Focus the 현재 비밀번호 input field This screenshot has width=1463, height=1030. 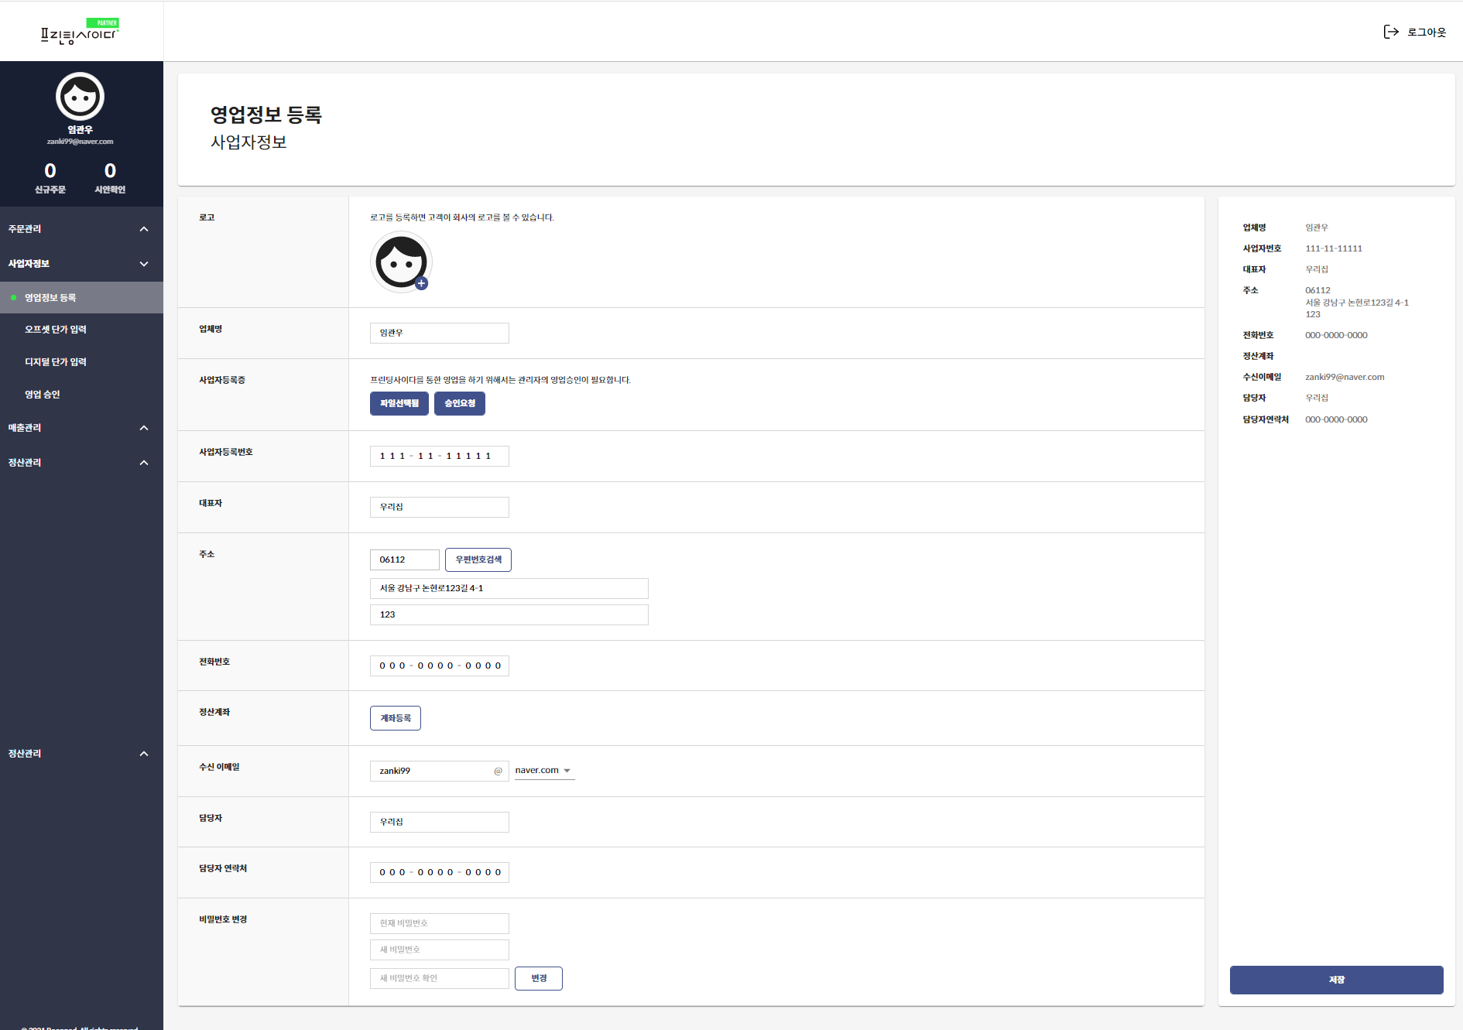point(439,923)
